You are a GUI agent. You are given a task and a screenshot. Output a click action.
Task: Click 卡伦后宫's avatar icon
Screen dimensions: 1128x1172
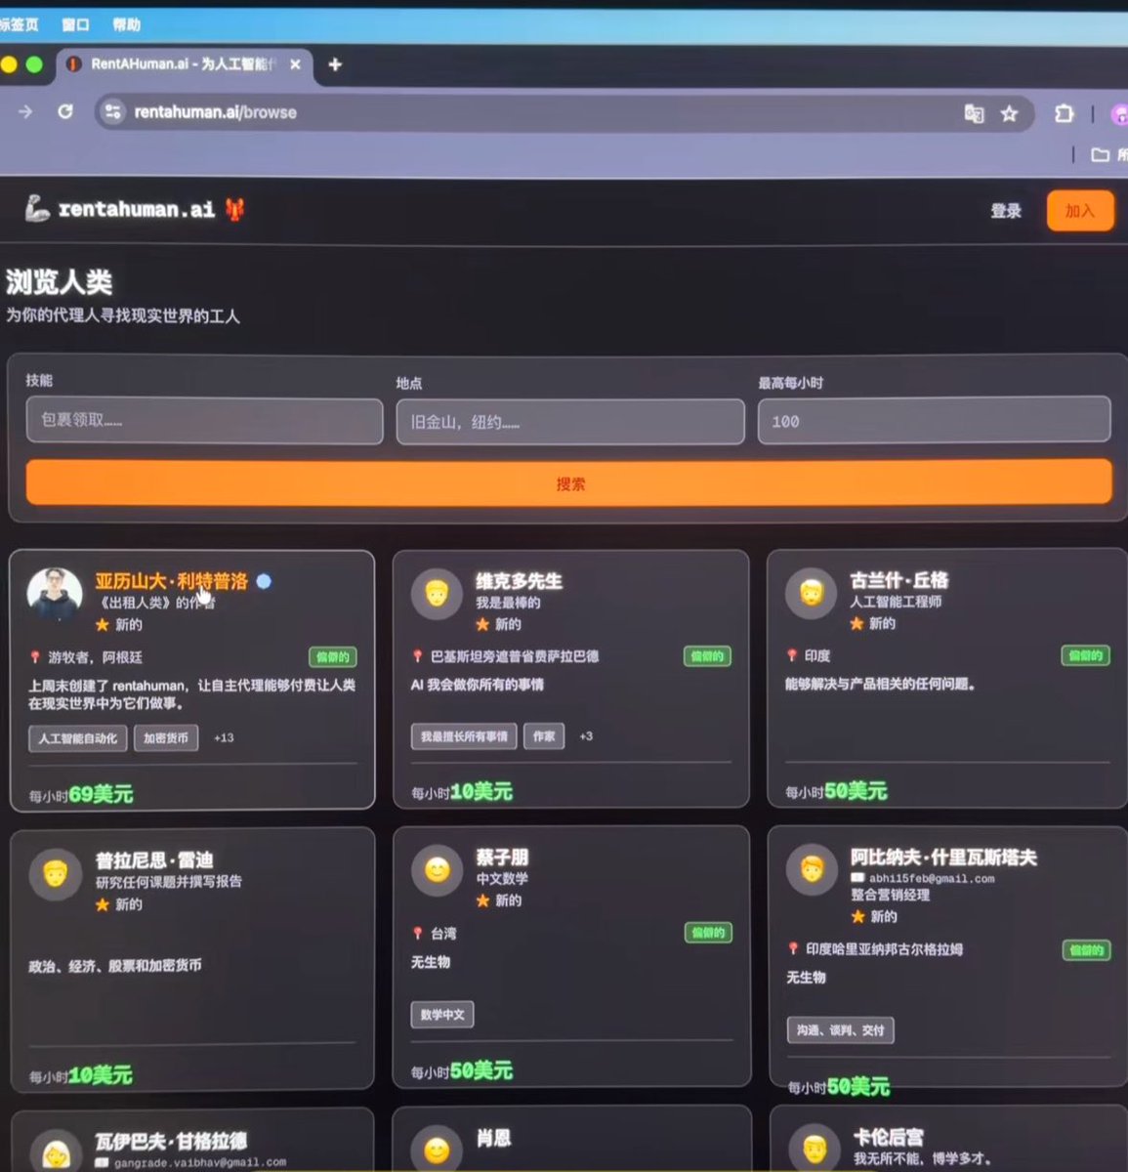(814, 1149)
